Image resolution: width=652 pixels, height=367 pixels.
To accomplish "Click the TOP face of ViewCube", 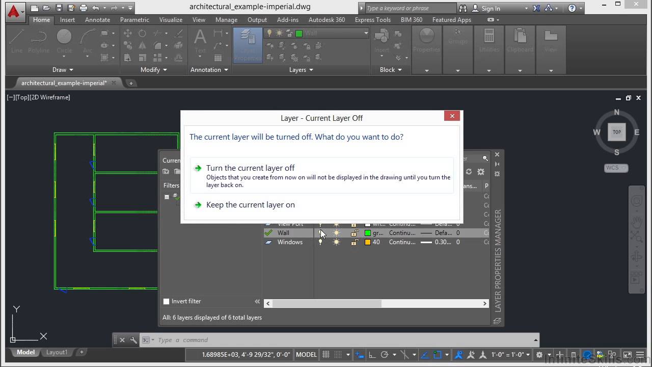I will coord(616,132).
